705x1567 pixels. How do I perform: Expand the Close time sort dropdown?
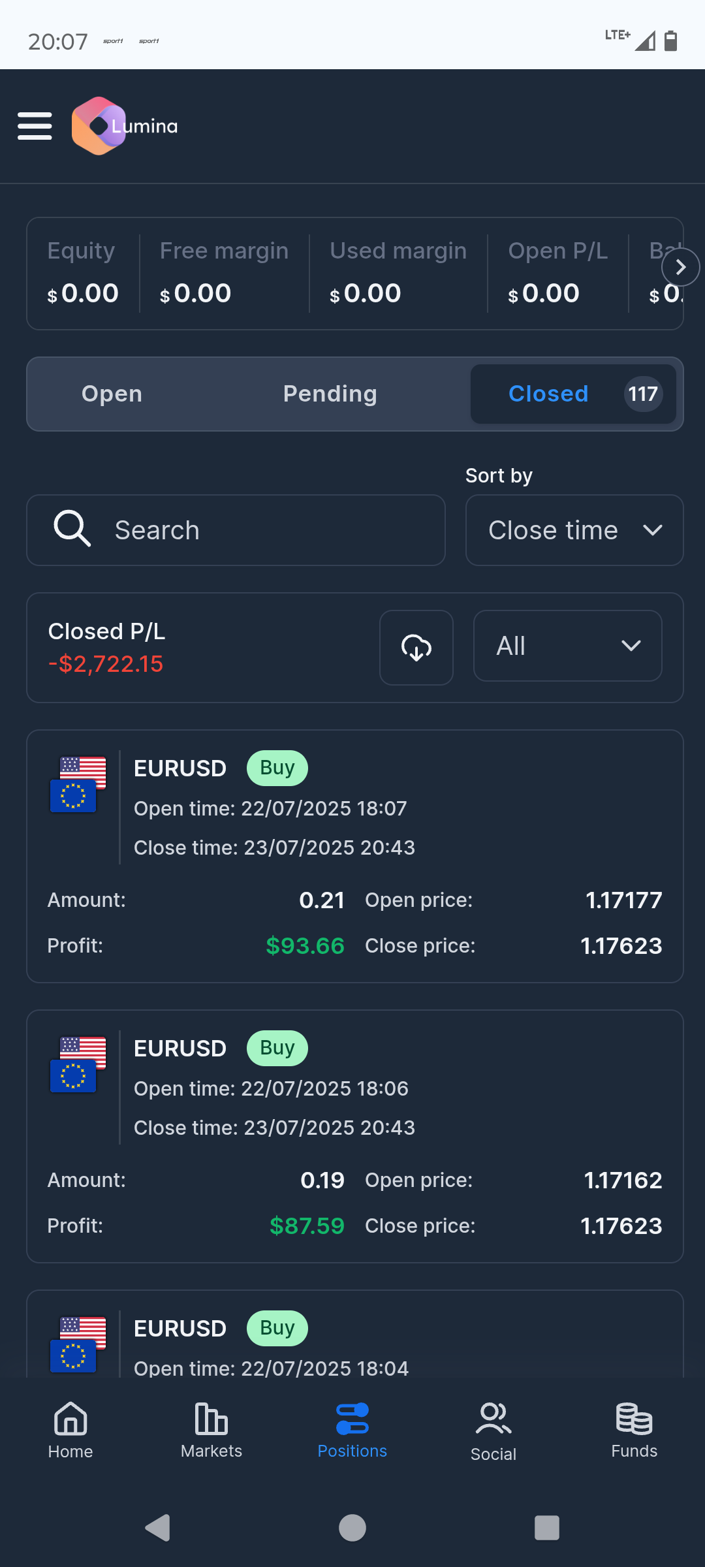(574, 530)
